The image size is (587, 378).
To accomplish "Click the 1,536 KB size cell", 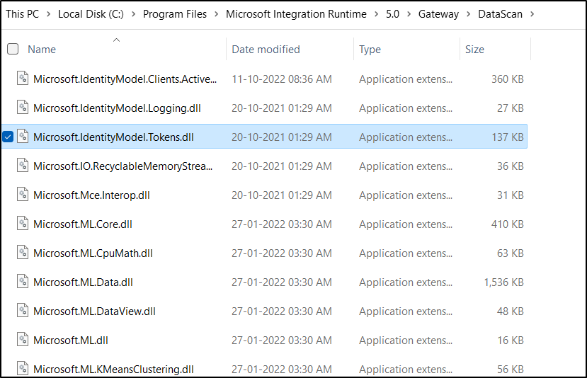I will [503, 282].
